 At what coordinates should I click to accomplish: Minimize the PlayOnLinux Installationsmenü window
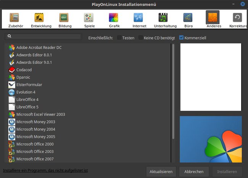click(233, 4)
